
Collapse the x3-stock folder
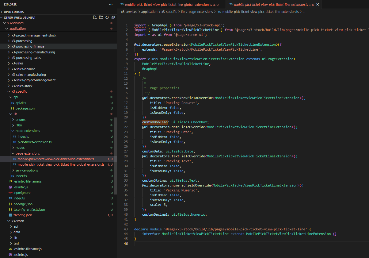point(9,221)
